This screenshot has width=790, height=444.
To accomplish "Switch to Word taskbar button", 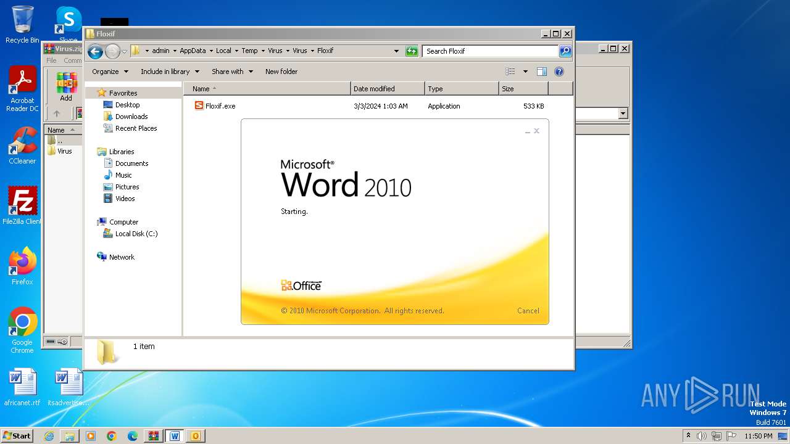I will point(175,436).
